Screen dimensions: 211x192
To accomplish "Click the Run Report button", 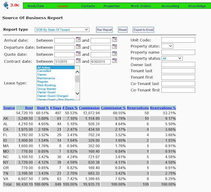I will click(104, 30).
